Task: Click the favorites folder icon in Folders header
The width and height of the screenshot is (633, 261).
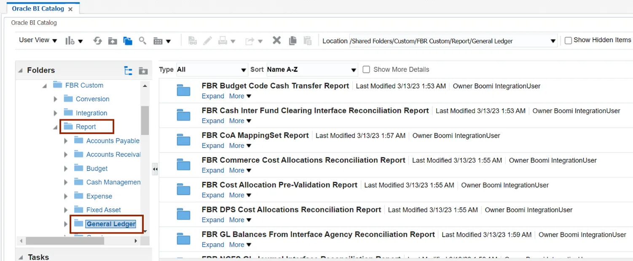Action: pos(143,71)
